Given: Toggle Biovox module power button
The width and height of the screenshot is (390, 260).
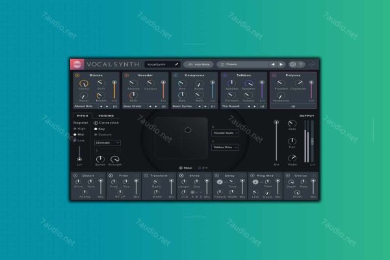Looking at the screenshot, I should (x=77, y=75).
